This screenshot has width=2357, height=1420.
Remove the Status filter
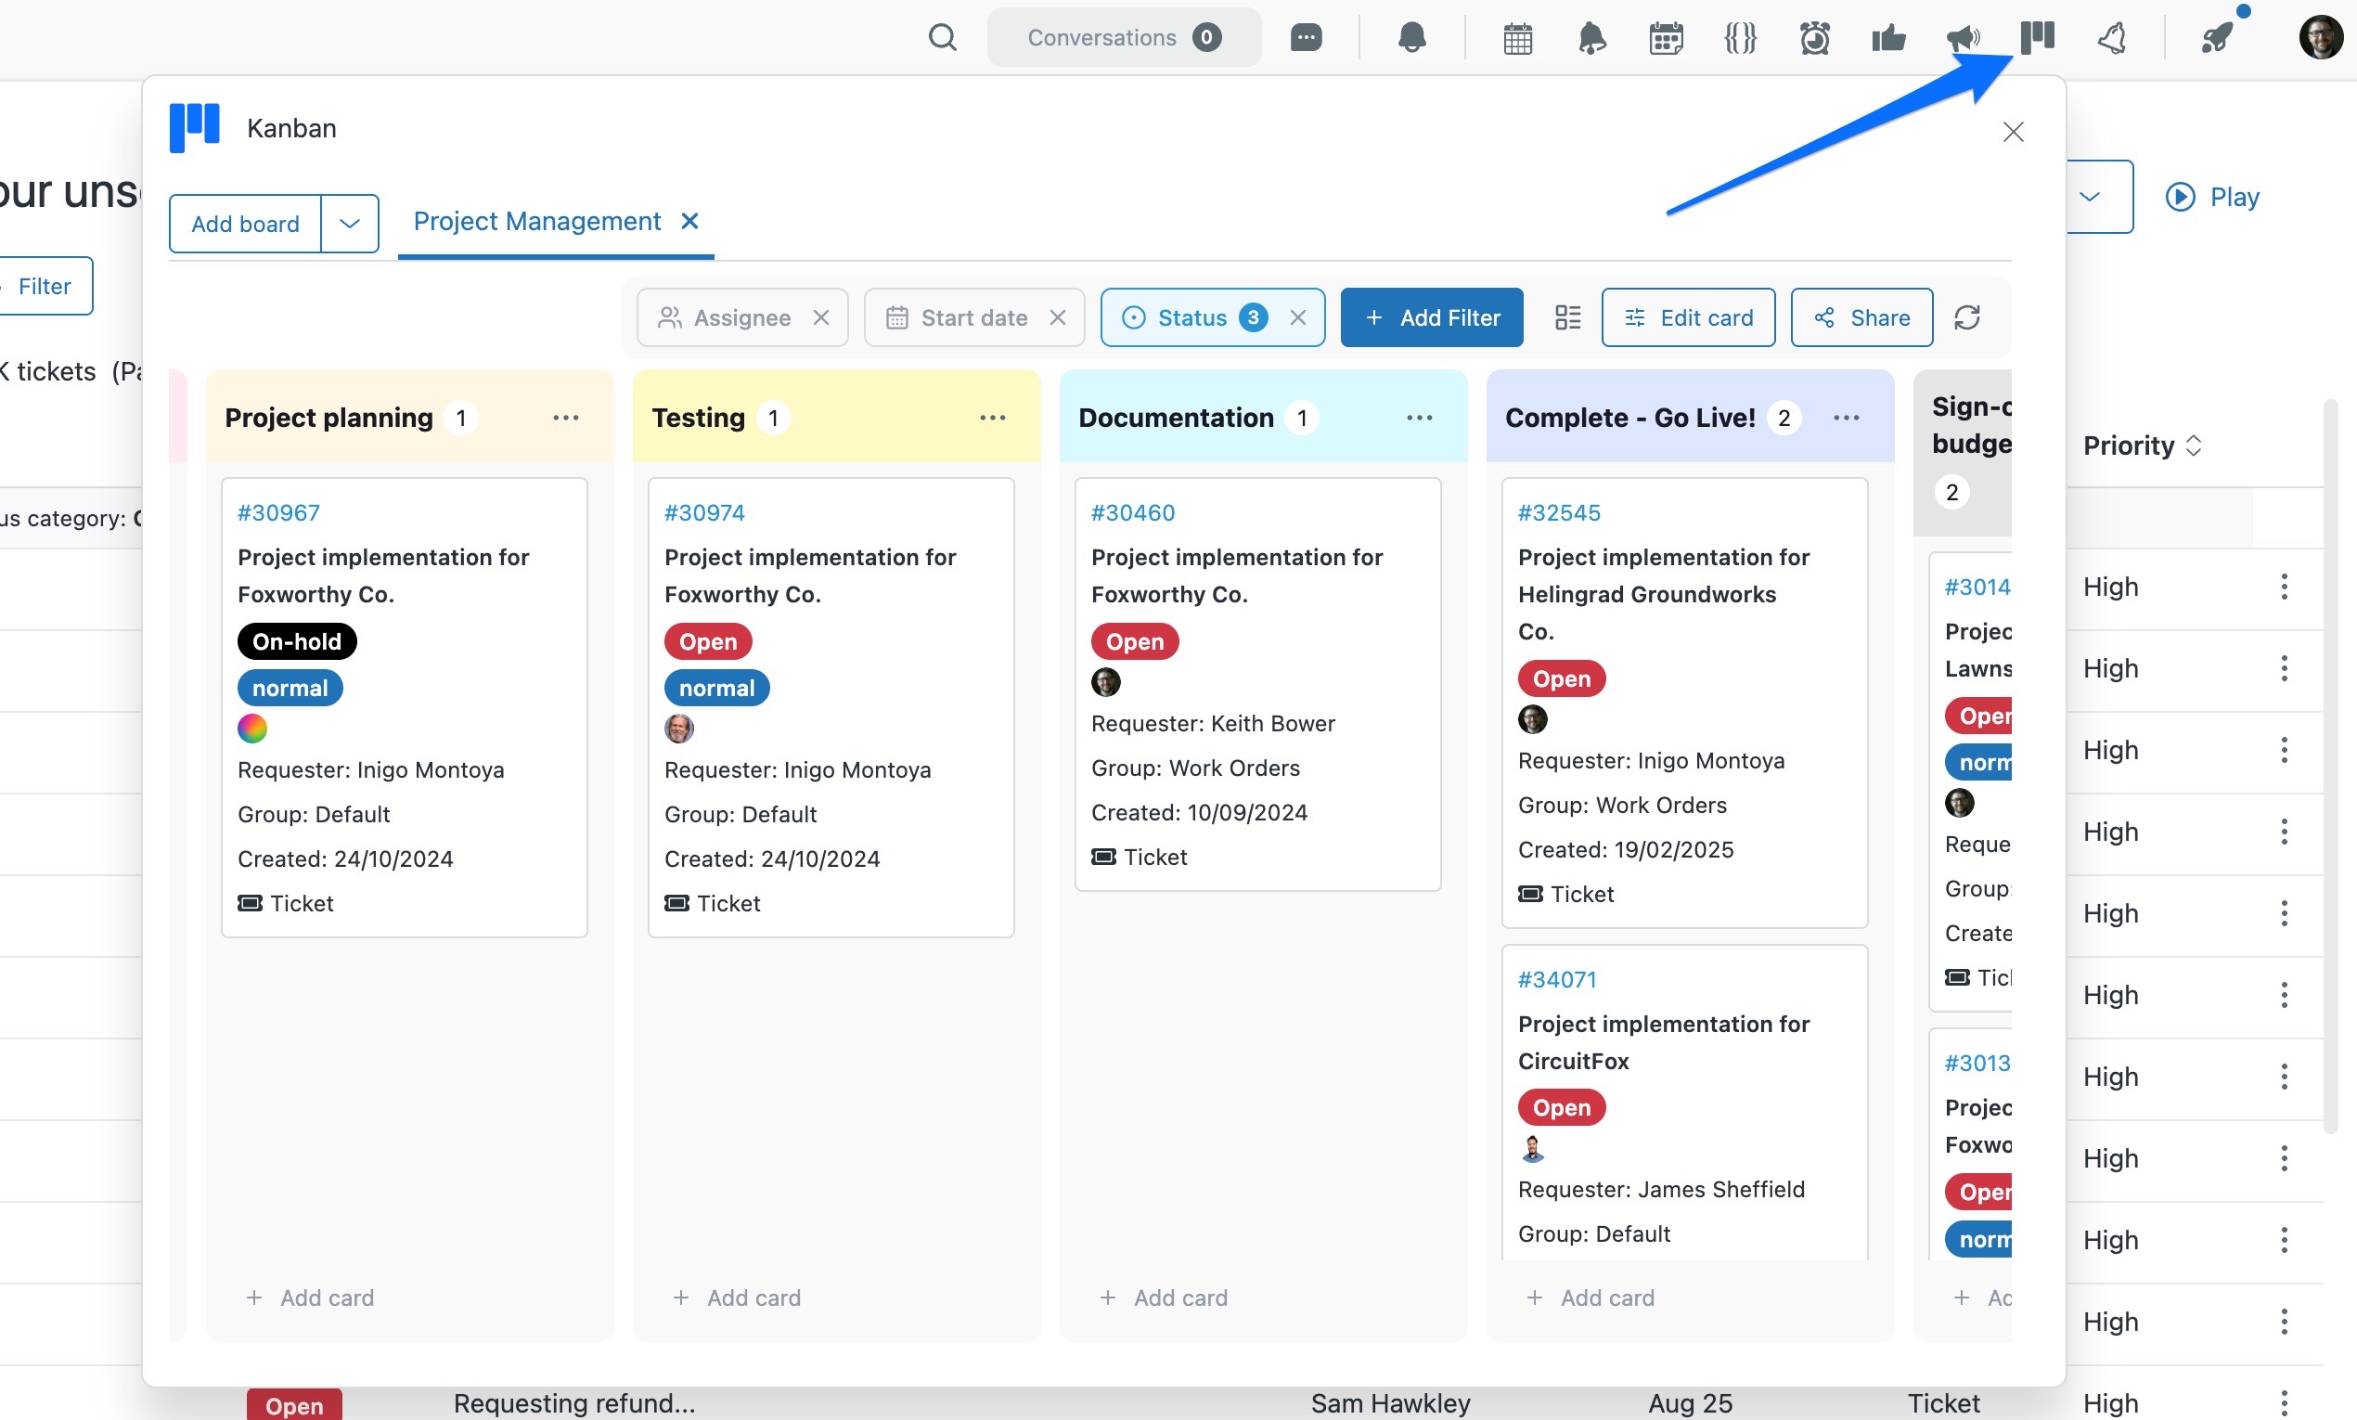tap(1297, 317)
